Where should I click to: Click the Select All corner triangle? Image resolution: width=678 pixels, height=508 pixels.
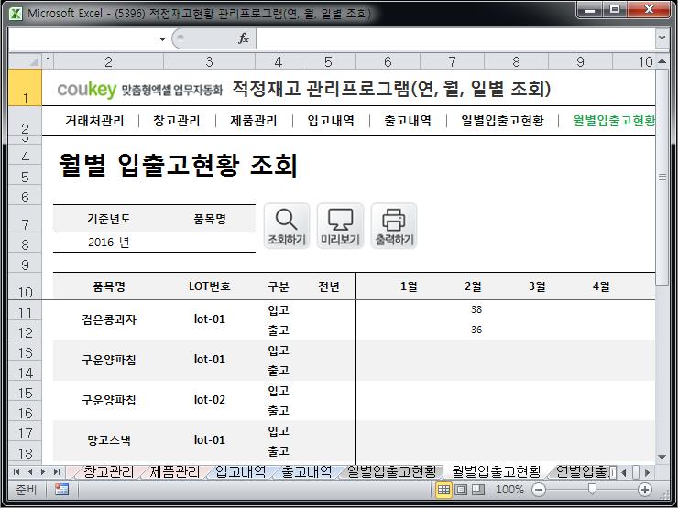click(x=25, y=61)
